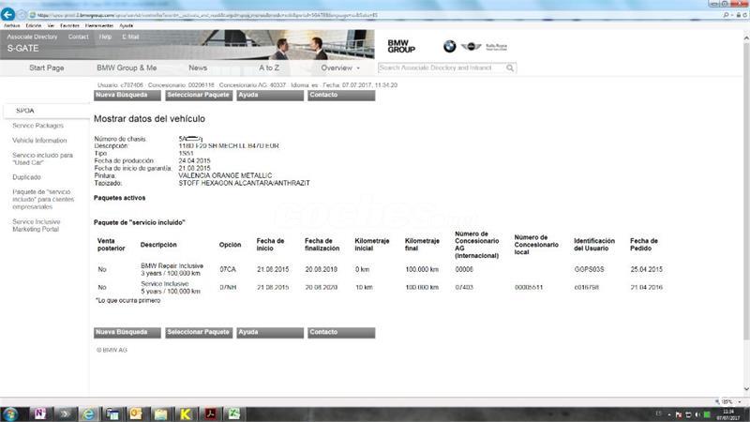Click the Search Associate Directory field

click(441, 68)
